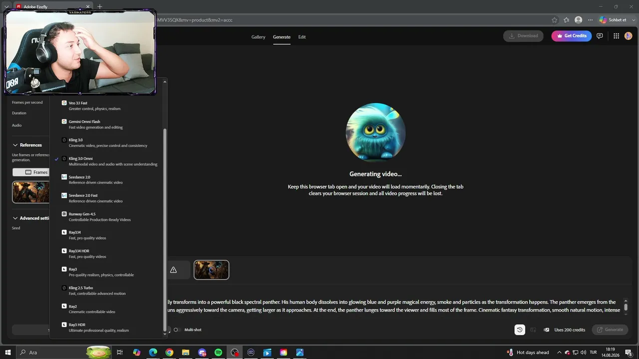The image size is (639, 359).
Task: Open the volume control in system tray
Action: [583, 353]
